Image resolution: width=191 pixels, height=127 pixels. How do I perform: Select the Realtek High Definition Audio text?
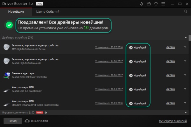[x=26, y=63]
